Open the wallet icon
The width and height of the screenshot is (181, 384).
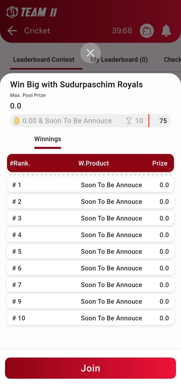(x=146, y=31)
